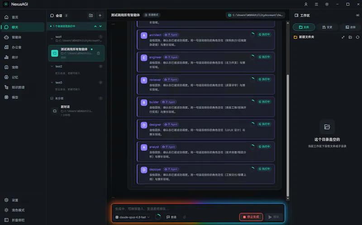This screenshot has width=362, height=225.
Task: Select the 测试调用所有智能体 conversation
Action: click(76, 53)
